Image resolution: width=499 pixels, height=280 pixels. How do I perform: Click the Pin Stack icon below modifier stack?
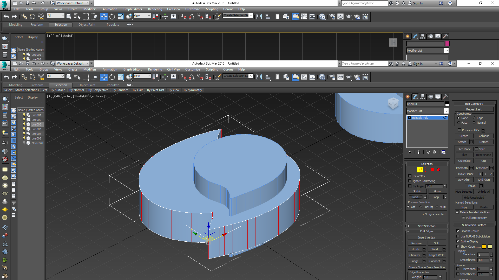click(x=410, y=152)
